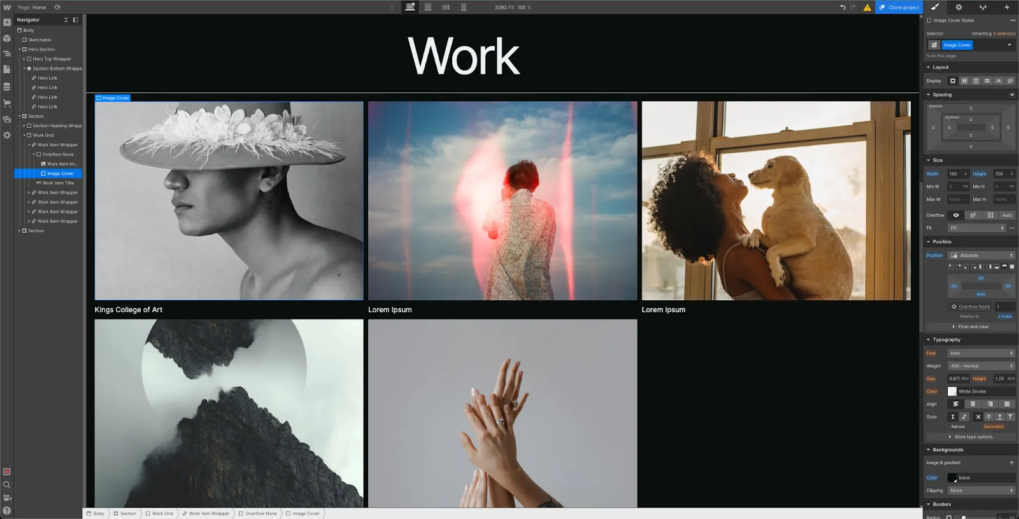1019x519 pixels.
Task: Collapse all Navigator items
Action: (x=66, y=20)
